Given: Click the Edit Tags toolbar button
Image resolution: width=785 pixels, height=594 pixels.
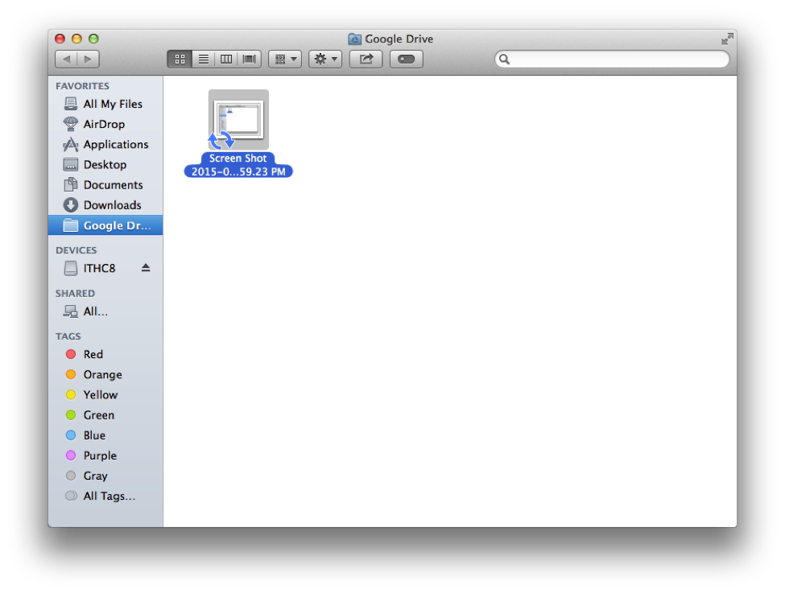Looking at the screenshot, I should pos(407,59).
